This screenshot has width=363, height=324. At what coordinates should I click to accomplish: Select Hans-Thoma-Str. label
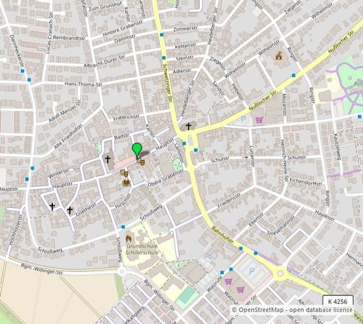[x=84, y=84]
